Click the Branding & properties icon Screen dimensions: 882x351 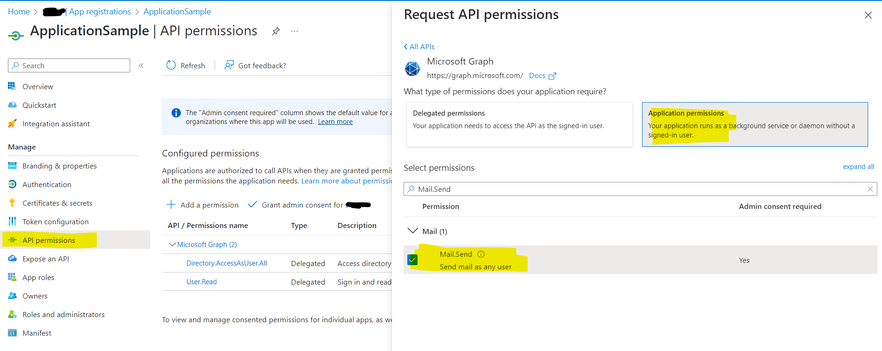(x=12, y=166)
